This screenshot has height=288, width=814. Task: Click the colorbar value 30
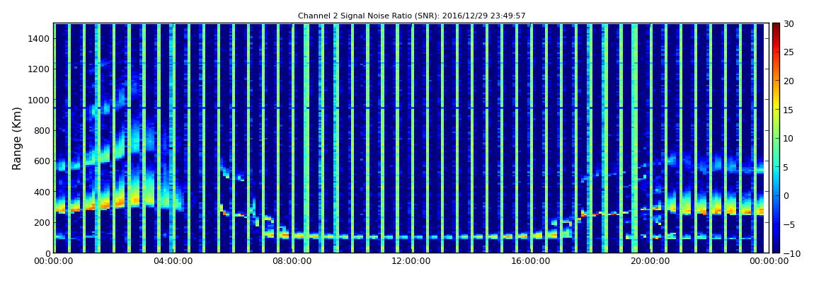[x=789, y=24]
